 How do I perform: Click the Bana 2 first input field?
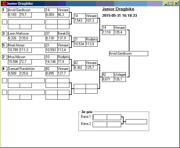click(x=100, y=124)
